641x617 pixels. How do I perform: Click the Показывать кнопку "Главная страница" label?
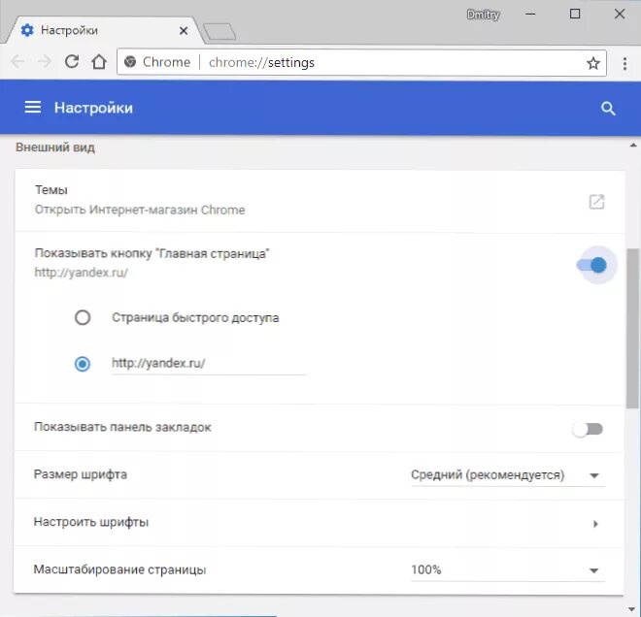(x=152, y=253)
